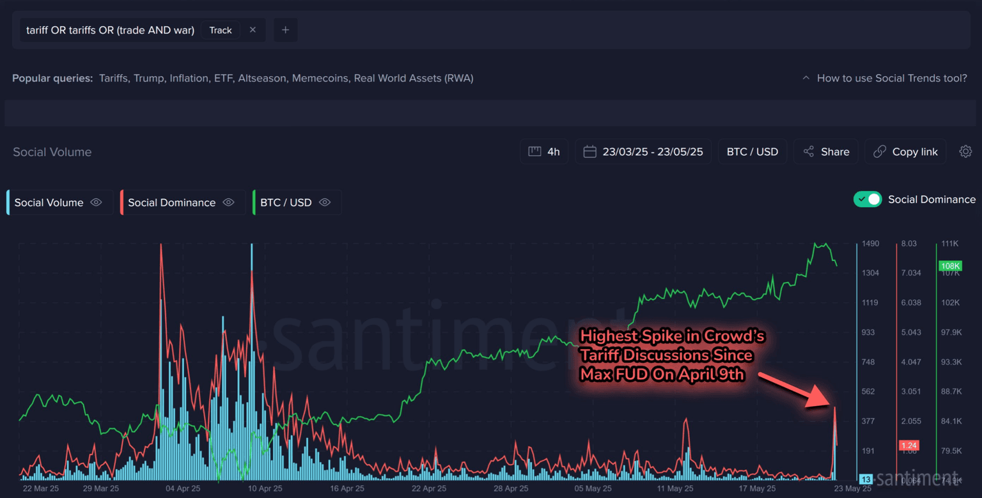Click the Share icon button
The height and width of the screenshot is (498, 982).
pos(809,152)
